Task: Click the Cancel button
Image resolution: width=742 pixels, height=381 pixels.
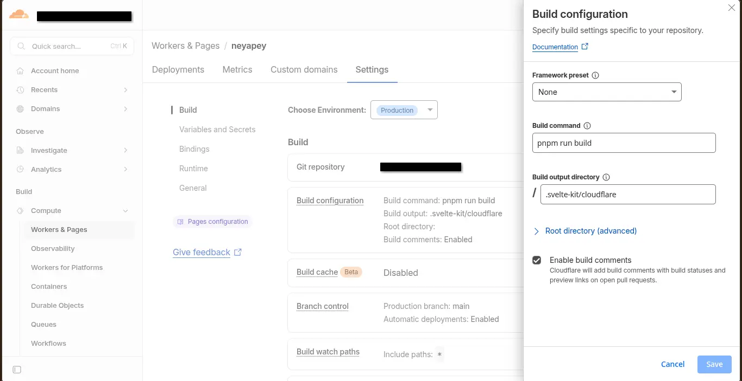Action: point(672,364)
